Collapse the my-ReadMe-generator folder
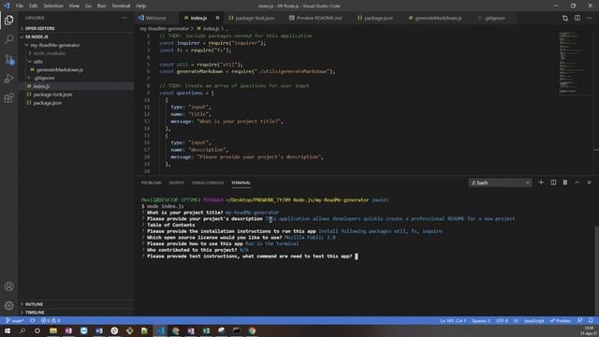This screenshot has height=337, width=599. click(55, 45)
